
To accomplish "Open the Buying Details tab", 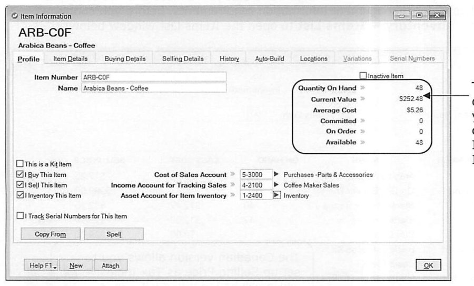I will pos(125,58).
